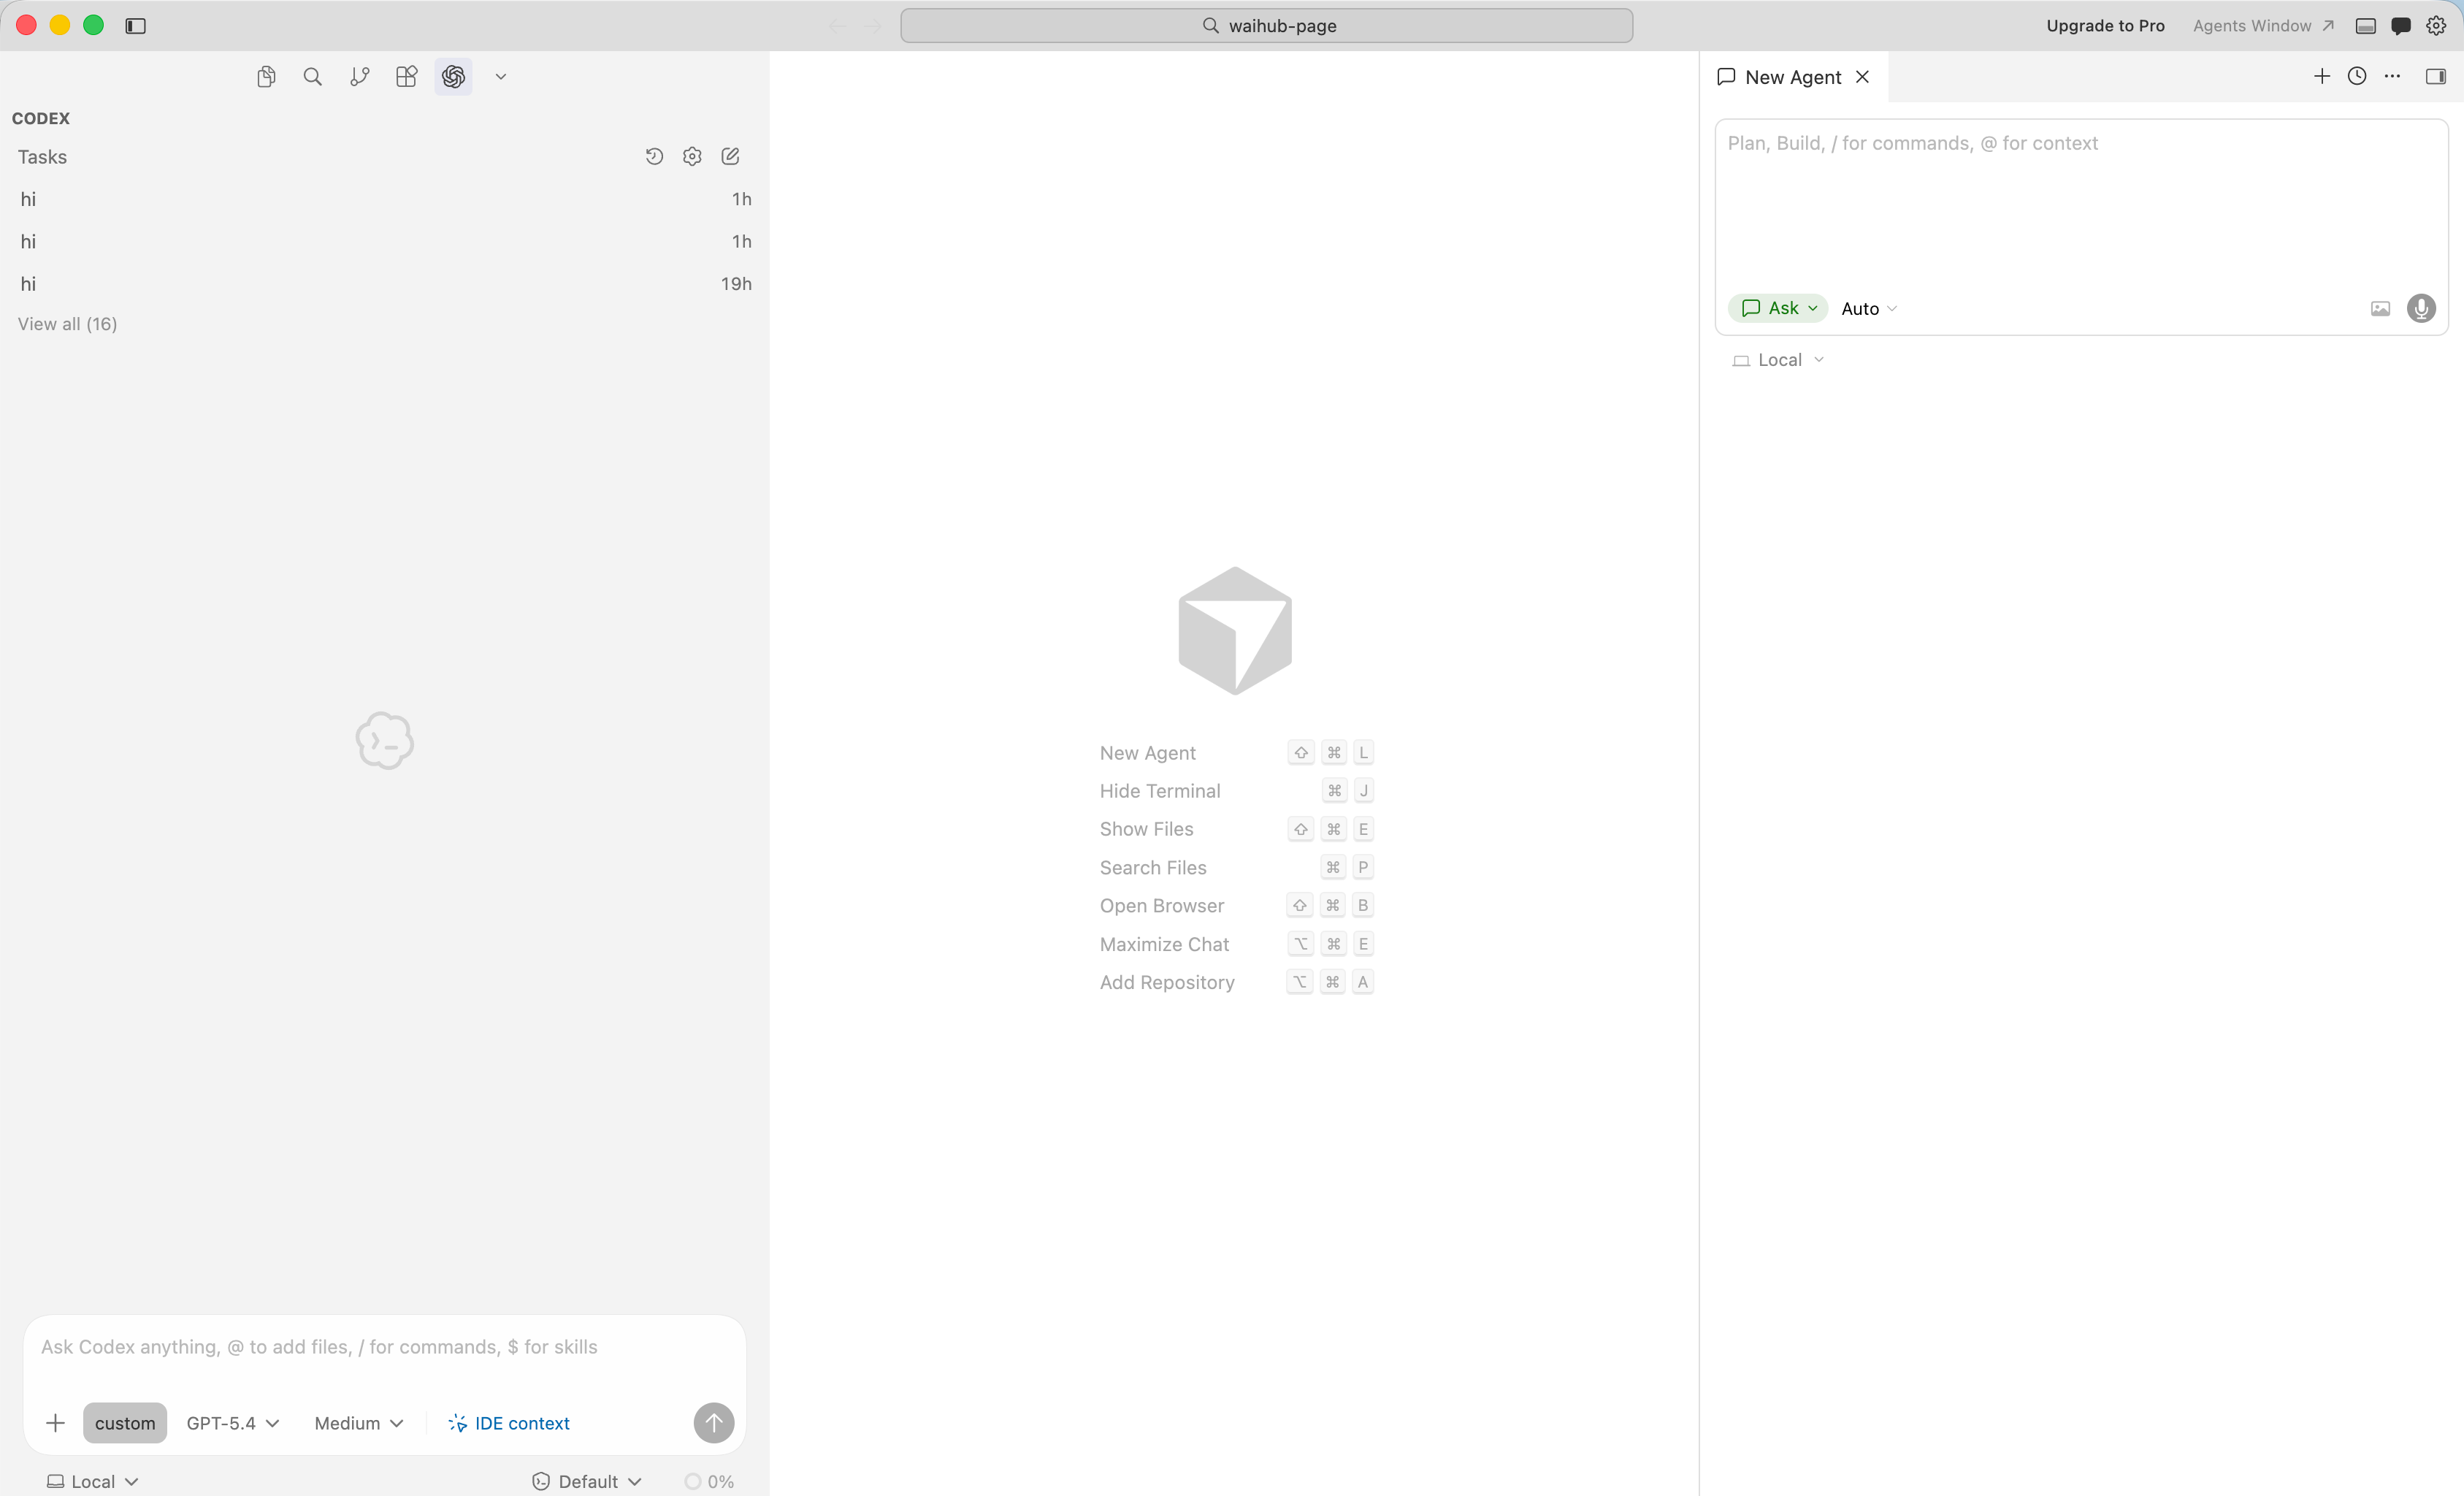Open the GPT-5.4 model dropdown
Image resolution: width=2464 pixels, height=1496 pixels.
(x=231, y=1423)
